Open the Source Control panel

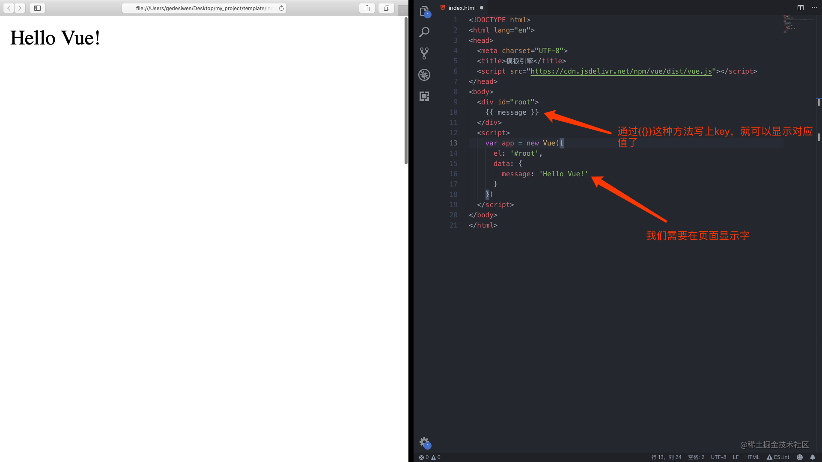click(x=424, y=53)
